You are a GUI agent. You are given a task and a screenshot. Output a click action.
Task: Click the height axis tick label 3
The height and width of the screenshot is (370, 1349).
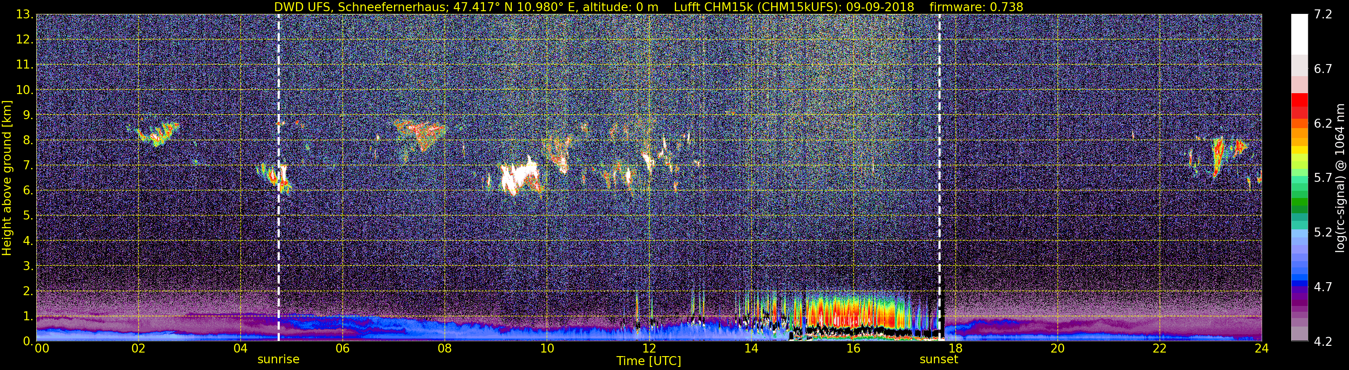[x=27, y=266]
